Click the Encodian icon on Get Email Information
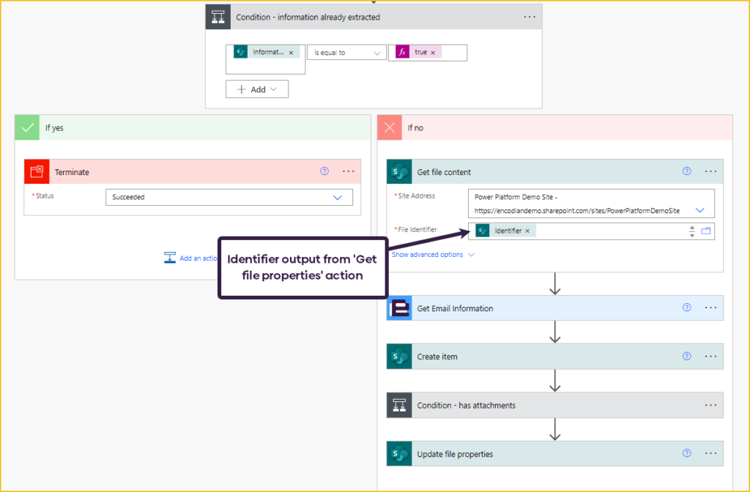 click(400, 308)
